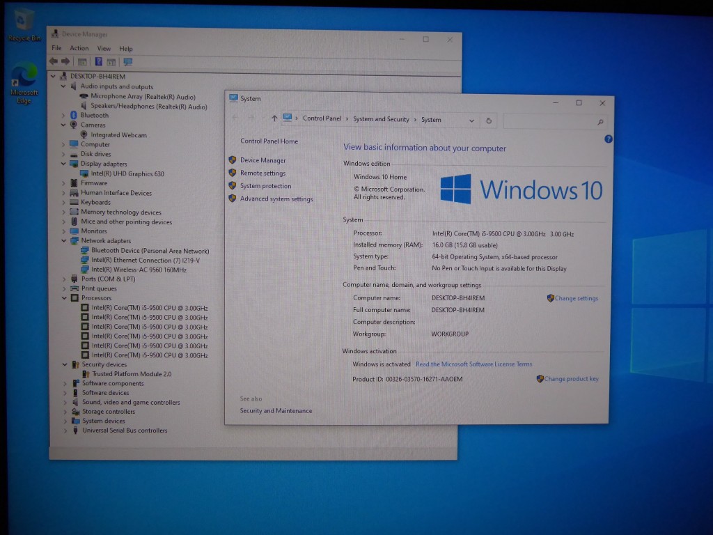Click Up arrow in System window navigation
Viewport: 713px width, 535px height.
(274, 118)
